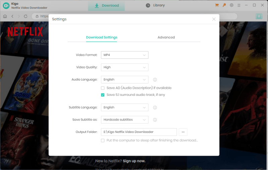Click the Download arrow icon

tap(97, 6)
